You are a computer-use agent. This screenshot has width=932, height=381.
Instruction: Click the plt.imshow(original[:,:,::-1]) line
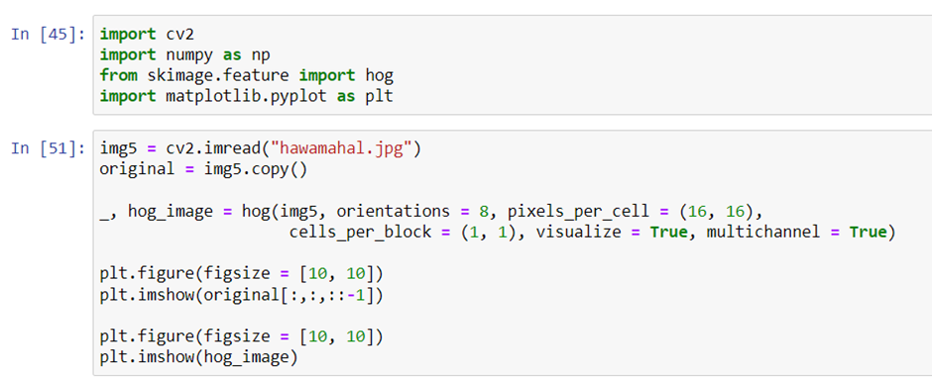(x=241, y=295)
